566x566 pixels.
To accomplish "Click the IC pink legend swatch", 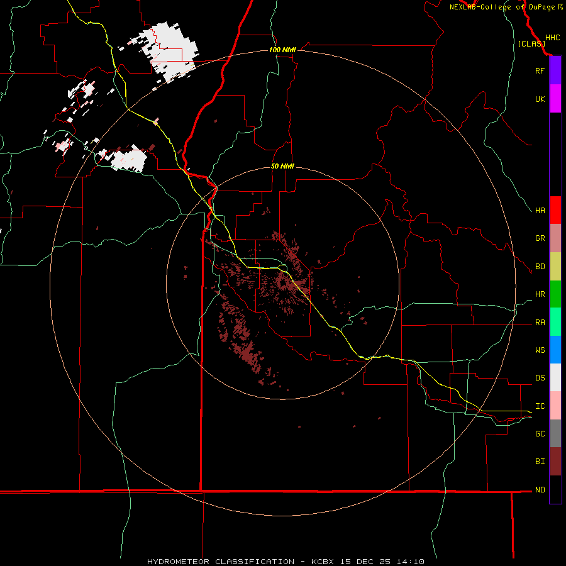I will tap(555, 406).
